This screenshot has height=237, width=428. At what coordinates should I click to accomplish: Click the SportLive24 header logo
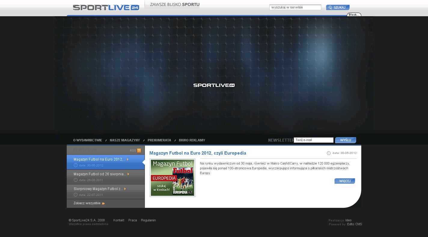point(106,8)
